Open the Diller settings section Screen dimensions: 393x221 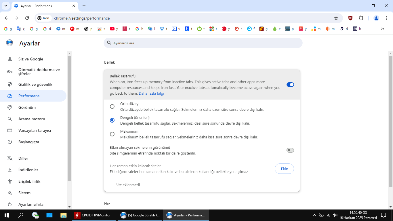33,158
